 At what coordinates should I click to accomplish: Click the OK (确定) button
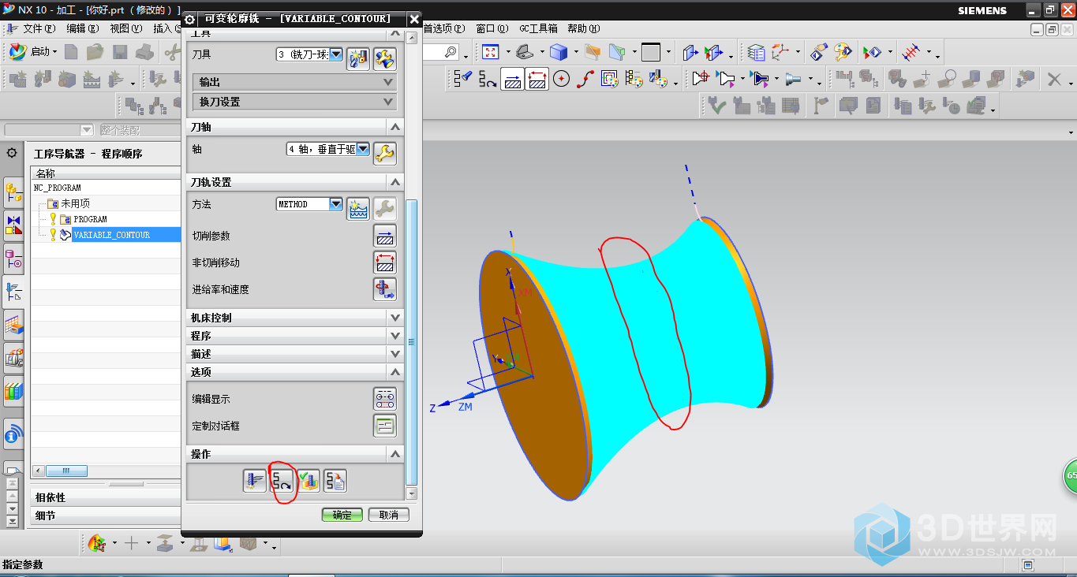342,515
